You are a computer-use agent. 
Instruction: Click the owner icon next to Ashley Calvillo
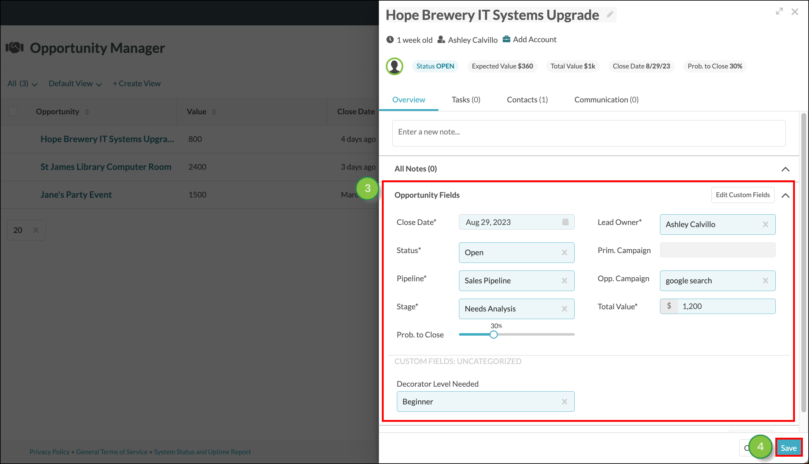point(441,39)
